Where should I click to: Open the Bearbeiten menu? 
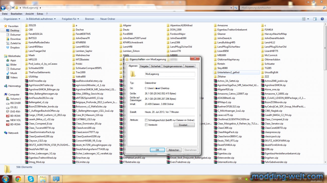coord(17,14)
